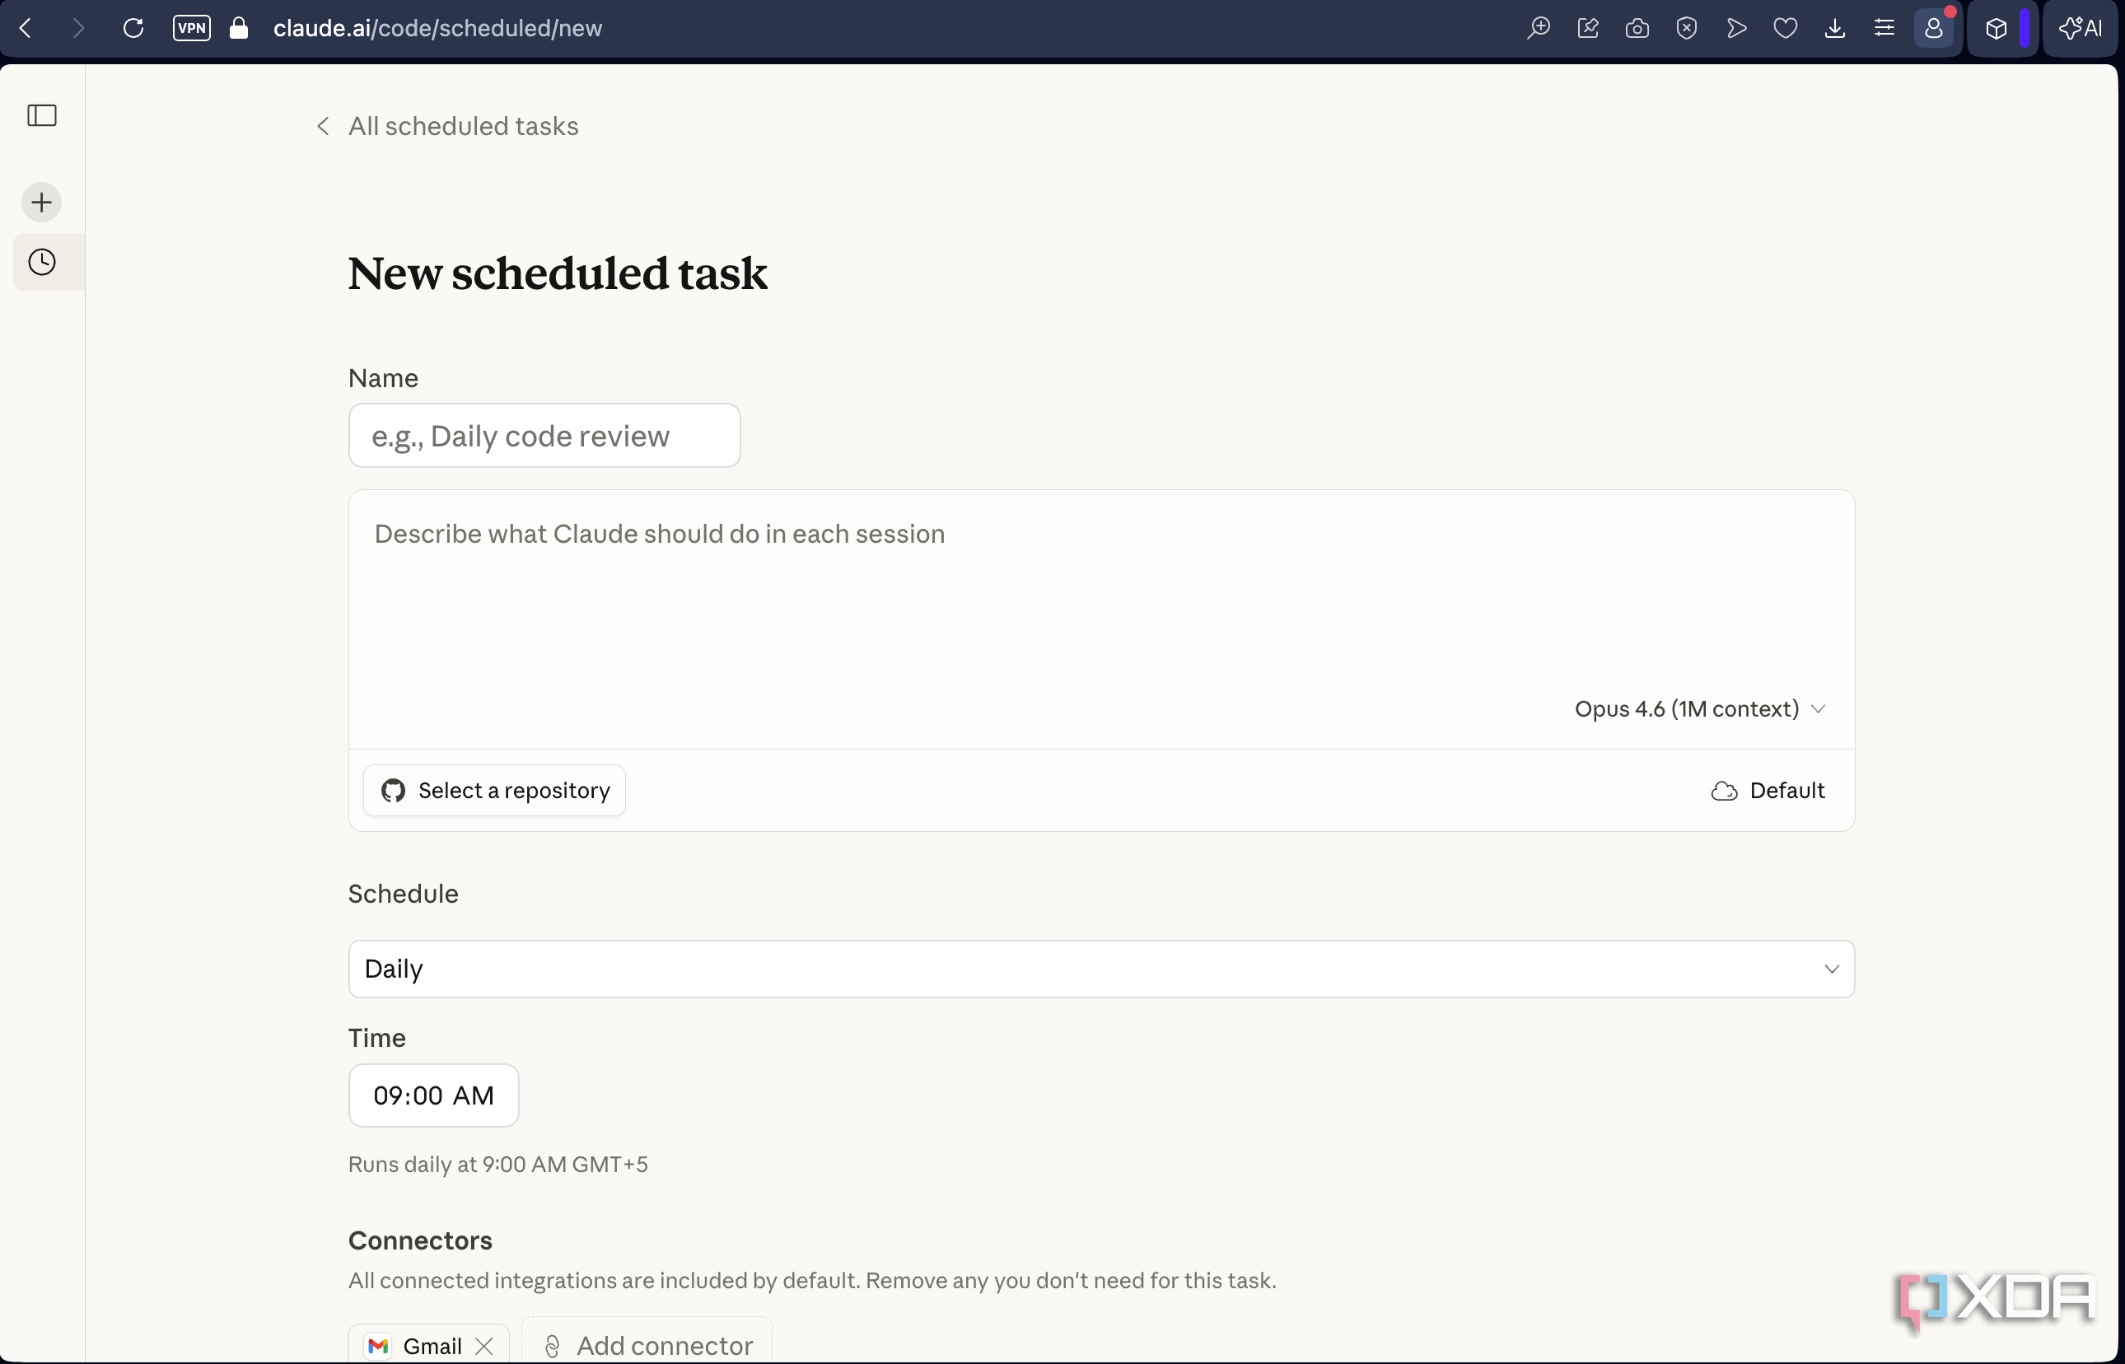Open the VPN badge in address bar

[191, 28]
